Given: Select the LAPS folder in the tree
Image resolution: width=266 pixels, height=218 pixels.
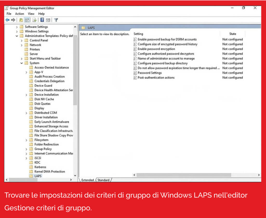Looking at the screenshot, I should [x=38, y=176].
